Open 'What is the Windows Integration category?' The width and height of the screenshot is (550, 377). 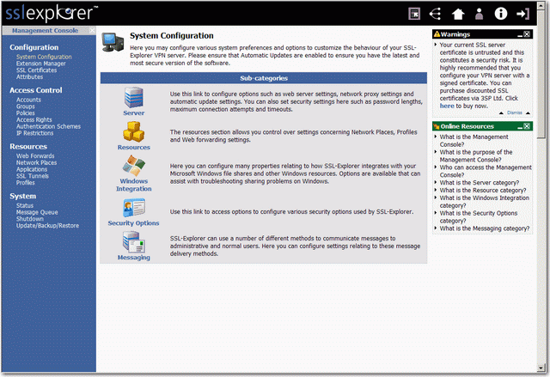coord(485,202)
